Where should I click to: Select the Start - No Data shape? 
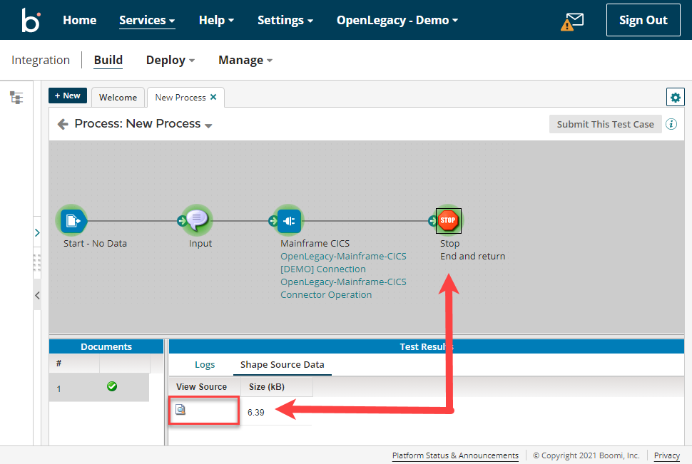point(72,220)
